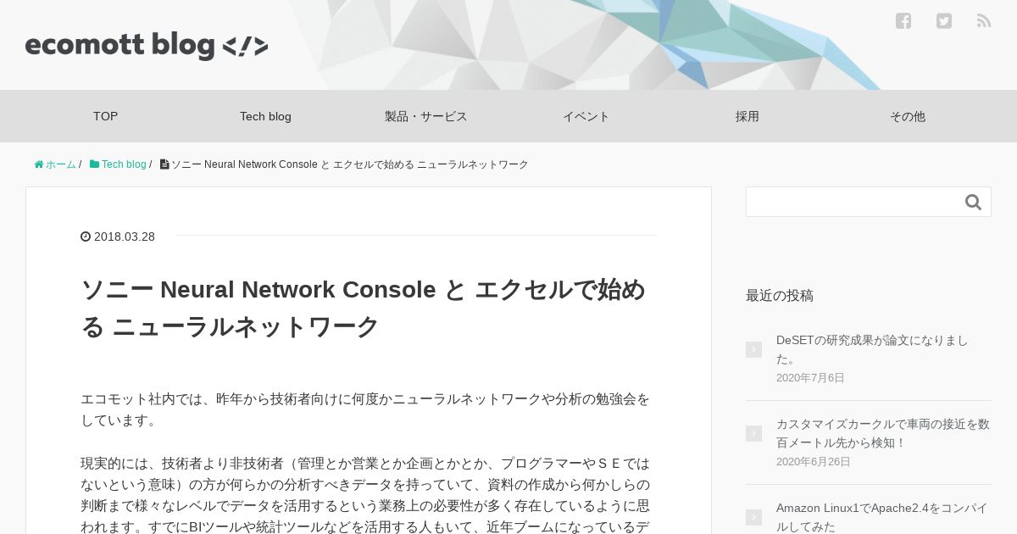Go to Tech blog breadcrumb link
The height and width of the screenshot is (534, 1017).
(124, 164)
